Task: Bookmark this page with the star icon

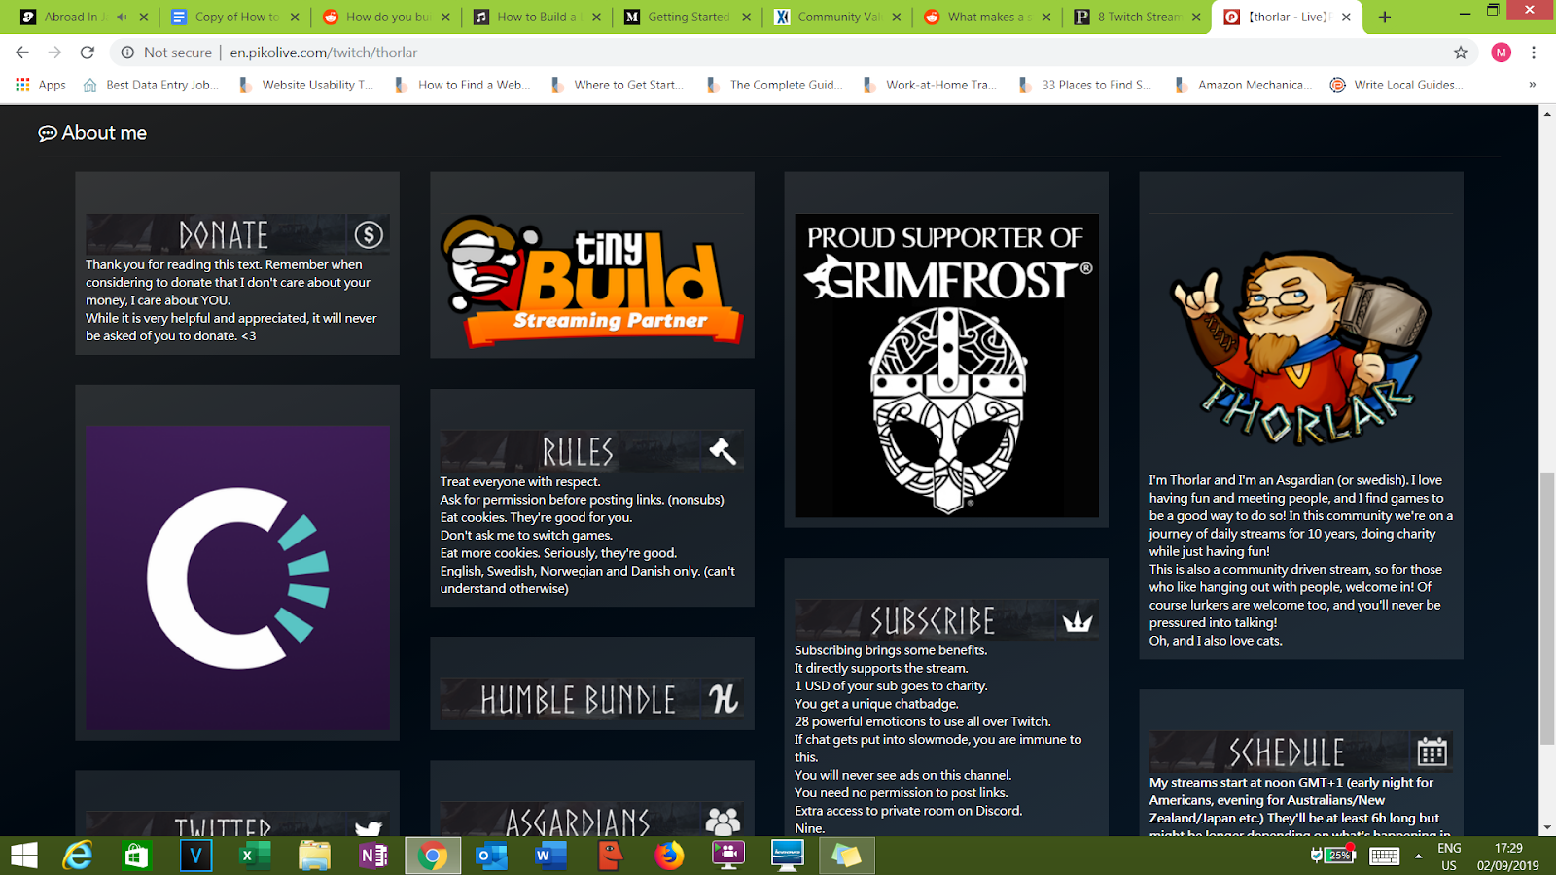Action: coord(1461,52)
